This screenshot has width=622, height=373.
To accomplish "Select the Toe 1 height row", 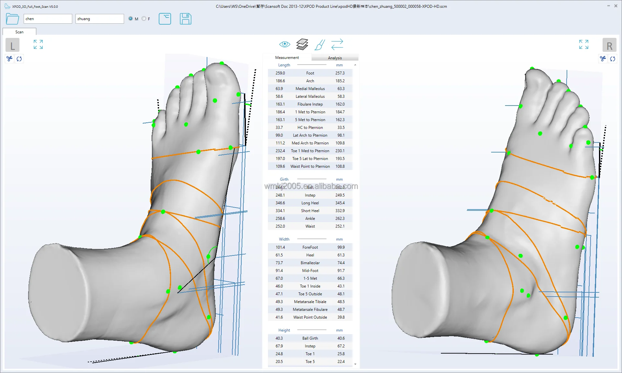I will pyautogui.click(x=310, y=354).
